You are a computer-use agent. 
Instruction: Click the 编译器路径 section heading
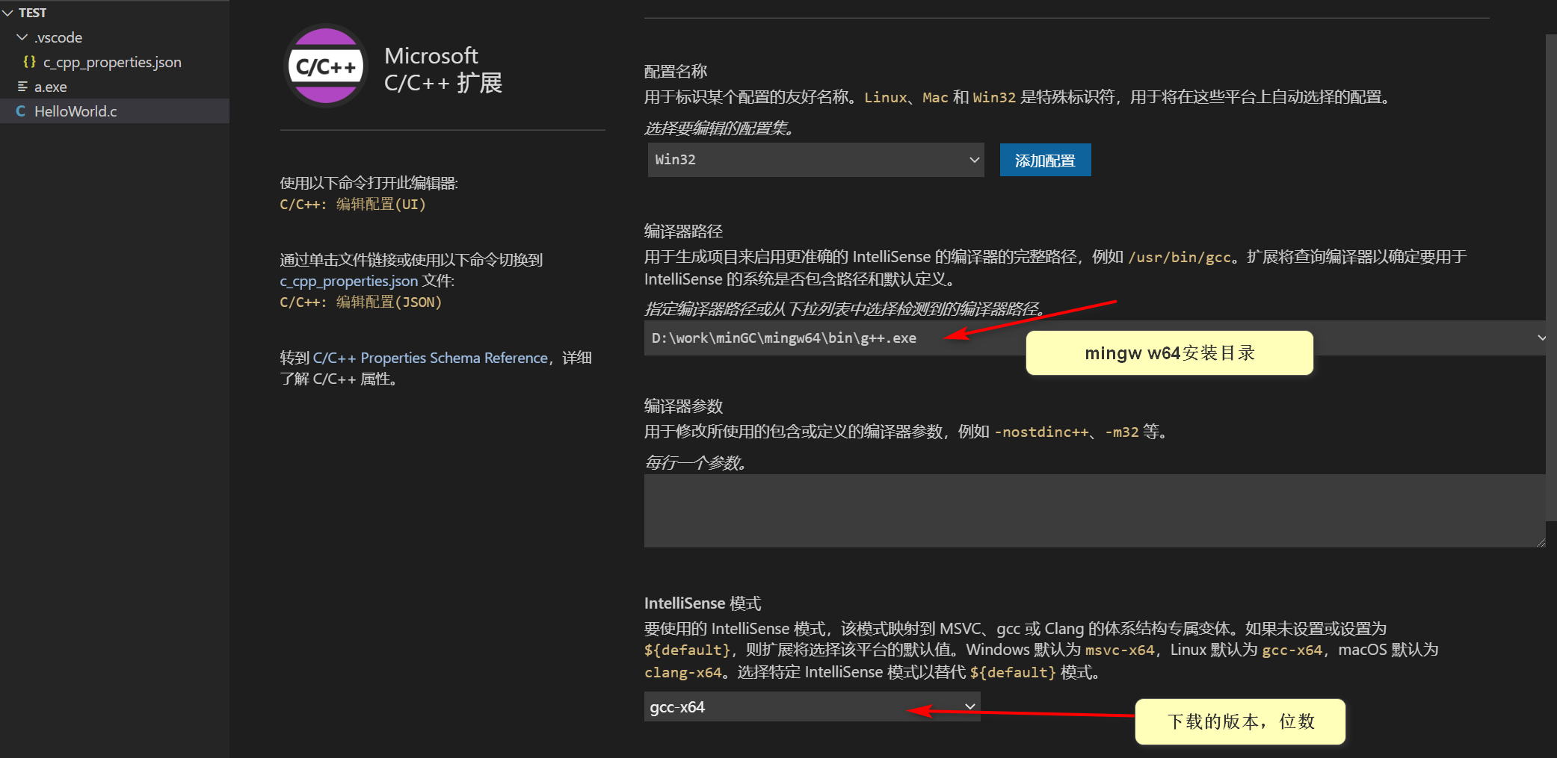click(x=684, y=231)
